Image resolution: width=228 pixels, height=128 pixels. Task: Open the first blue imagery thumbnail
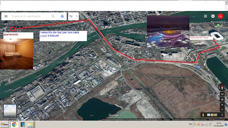tap(209, 115)
